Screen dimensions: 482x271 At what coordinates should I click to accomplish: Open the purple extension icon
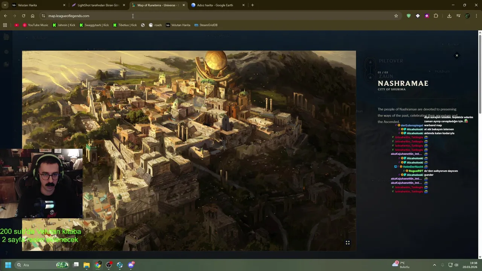click(427, 16)
